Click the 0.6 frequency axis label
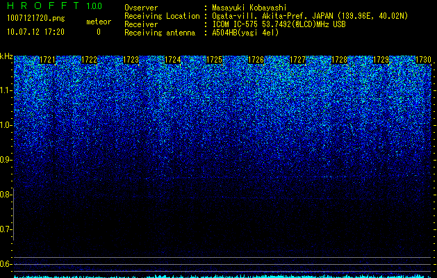437x278 pixels. click(6, 264)
